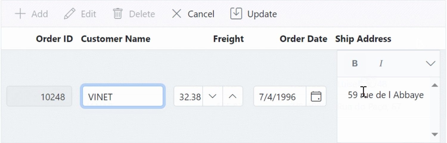Click the Add plus icon

tap(20, 14)
